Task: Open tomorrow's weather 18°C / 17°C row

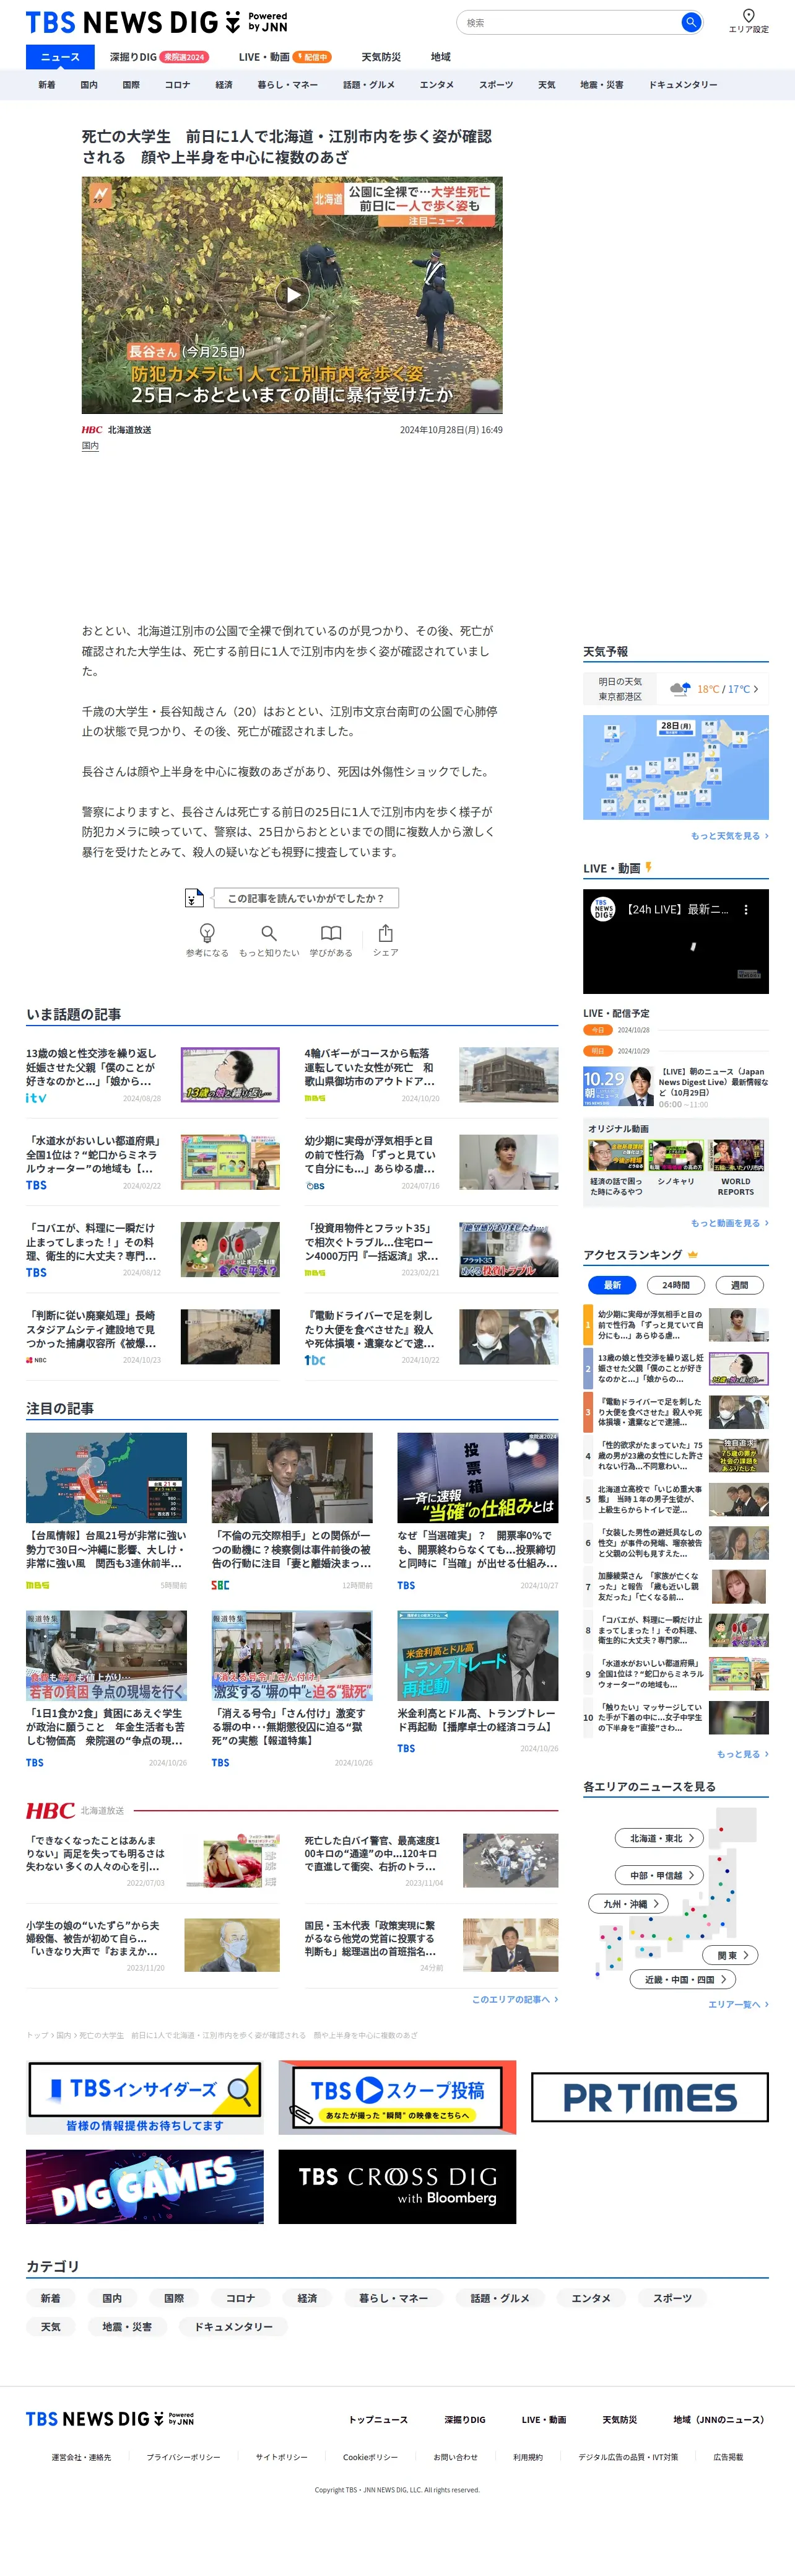Action: coord(676,689)
